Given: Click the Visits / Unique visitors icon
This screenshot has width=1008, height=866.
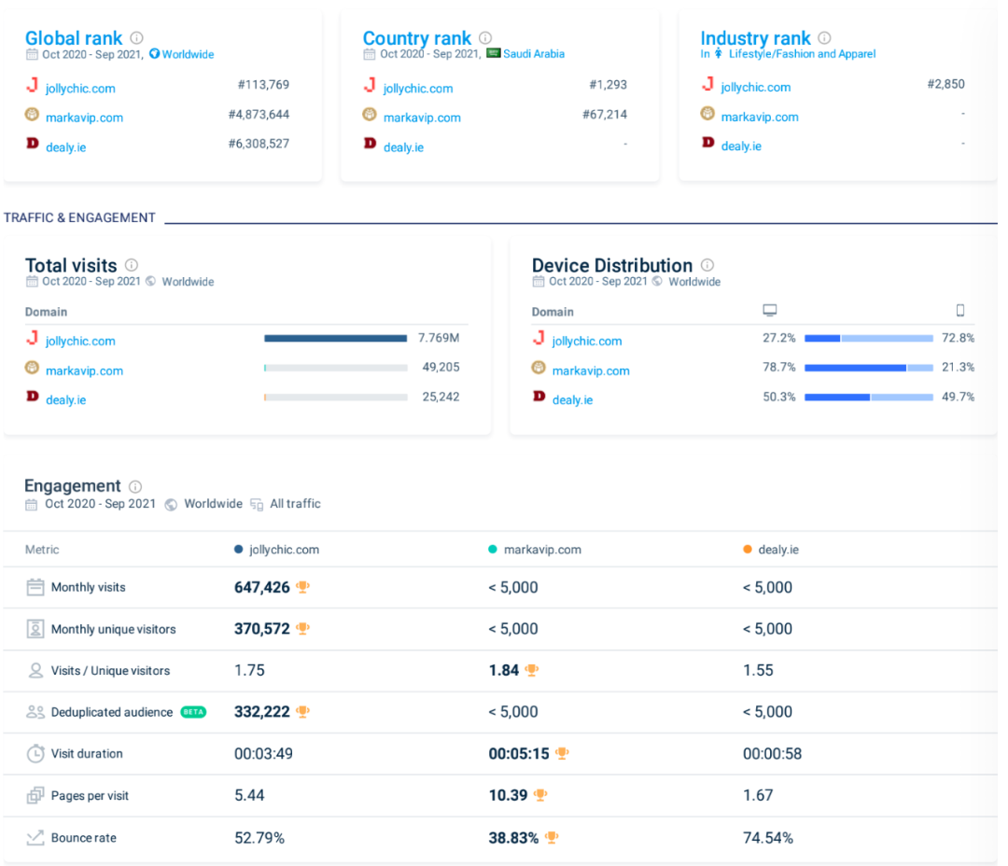Looking at the screenshot, I should pos(35,671).
